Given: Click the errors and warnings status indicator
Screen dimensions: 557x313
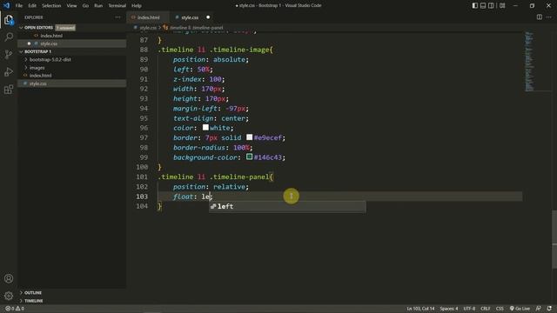Looking at the screenshot, I should [x=15, y=309].
